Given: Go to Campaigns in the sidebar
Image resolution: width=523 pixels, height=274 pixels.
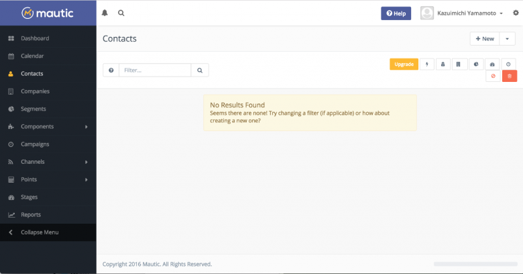Looking at the screenshot, I should pyautogui.click(x=35, y=144).
